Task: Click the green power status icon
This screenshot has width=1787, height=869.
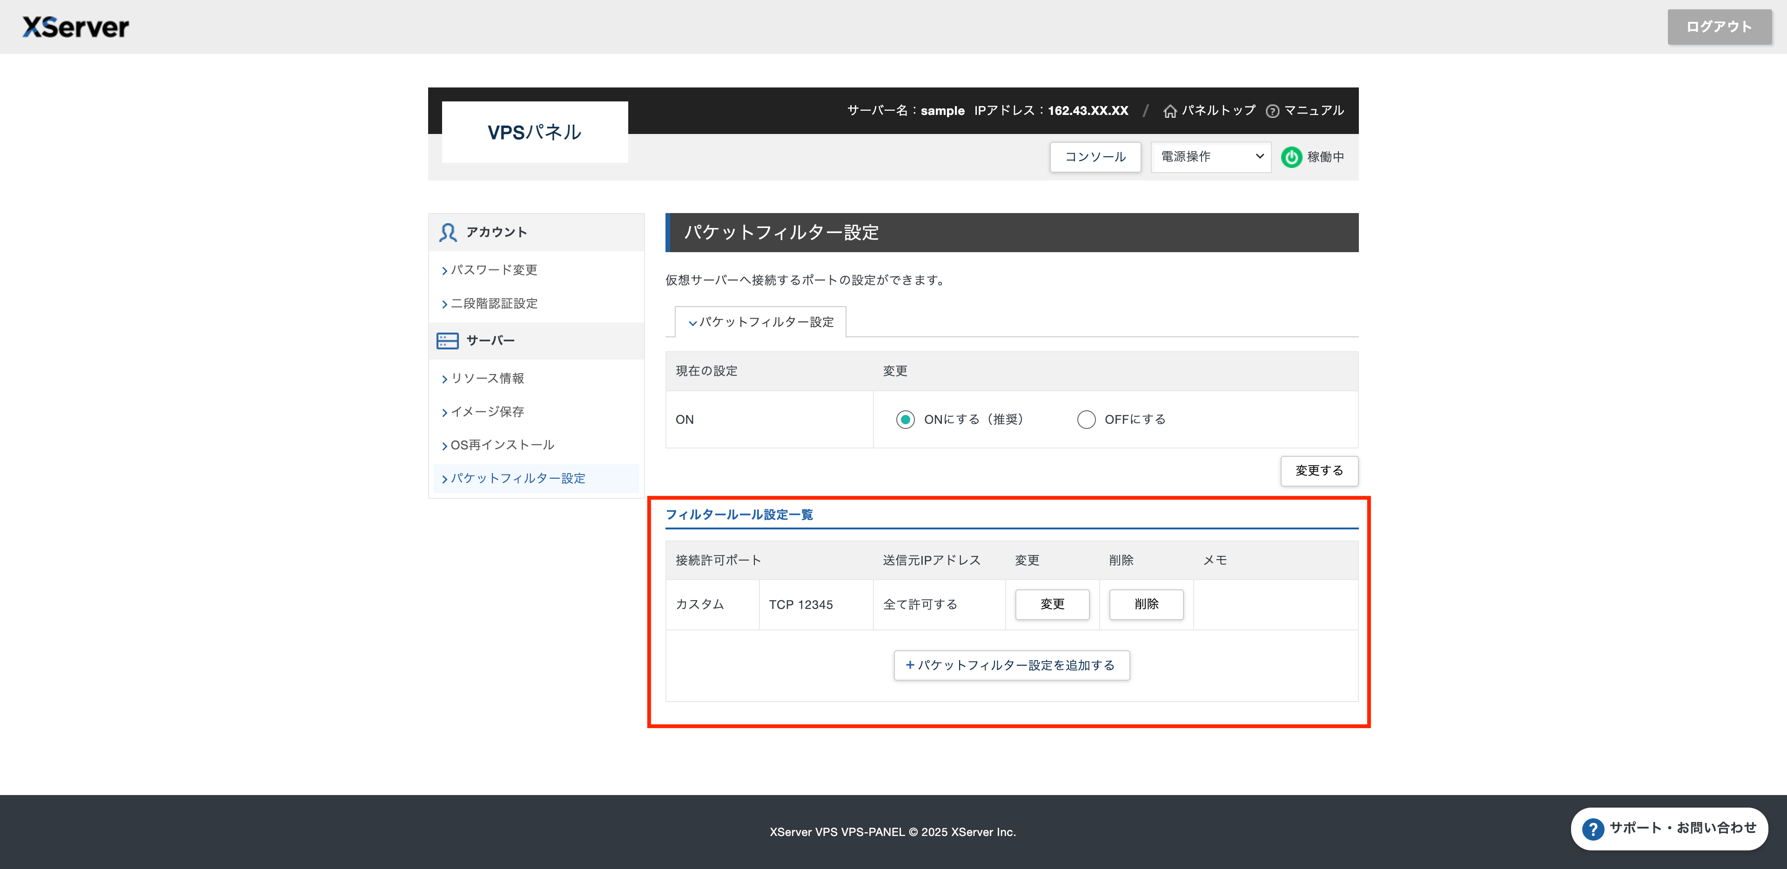Action: (1291, 157)
